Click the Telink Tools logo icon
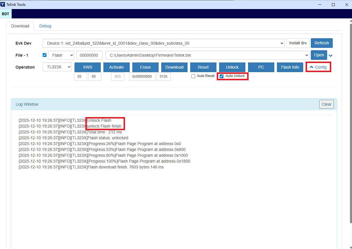 coord(4,4)
